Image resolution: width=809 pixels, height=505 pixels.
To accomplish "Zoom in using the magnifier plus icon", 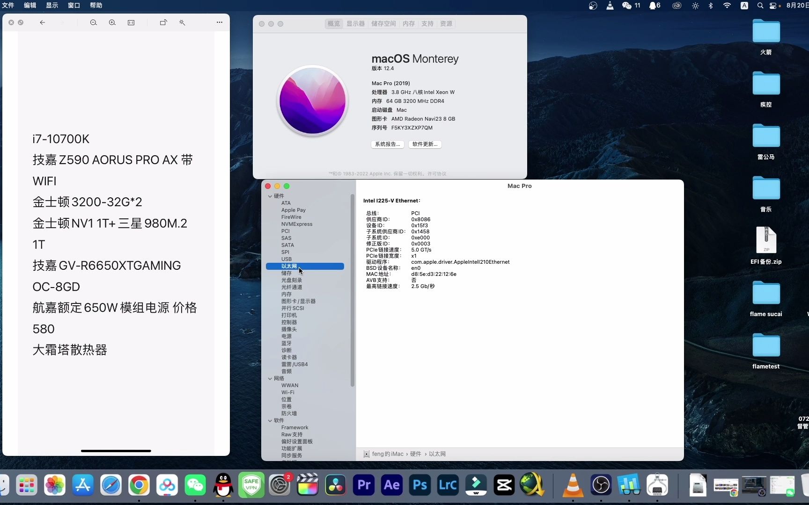I will 112,22.
